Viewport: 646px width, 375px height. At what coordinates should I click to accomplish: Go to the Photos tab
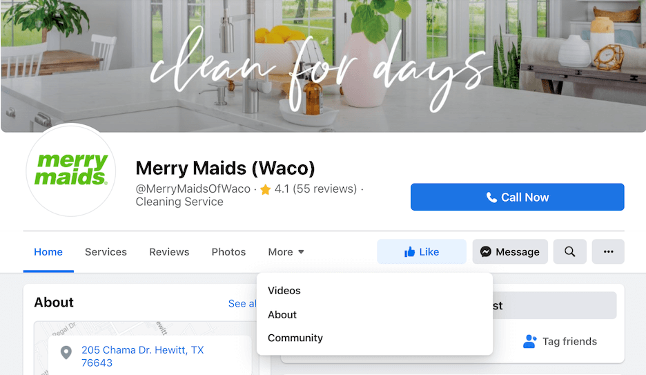click(x=228, y=252)
